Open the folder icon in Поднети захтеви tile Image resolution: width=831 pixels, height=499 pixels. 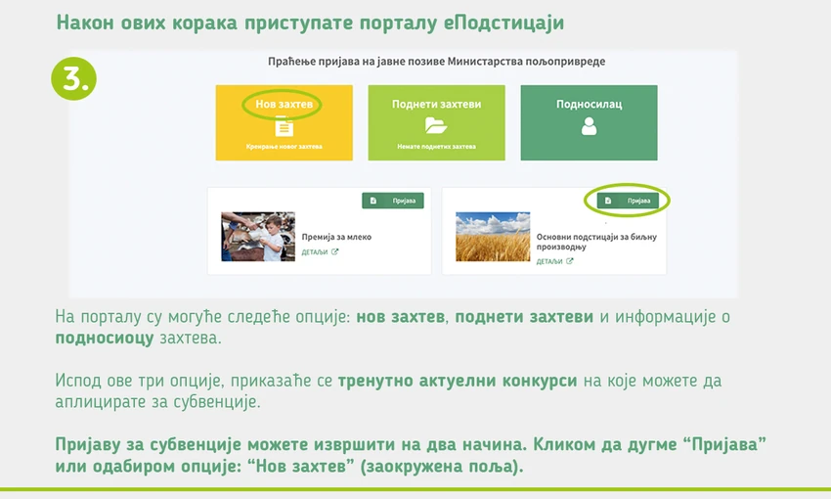click(x=436, y=125)
